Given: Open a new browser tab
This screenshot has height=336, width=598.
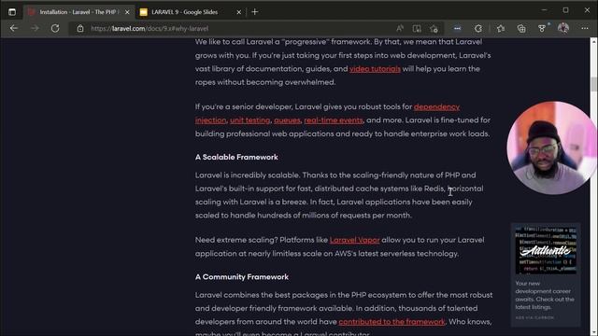Looking at the screenshot, I should (255, 12).
